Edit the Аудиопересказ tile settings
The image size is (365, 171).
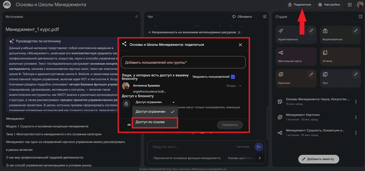[311, 31]
